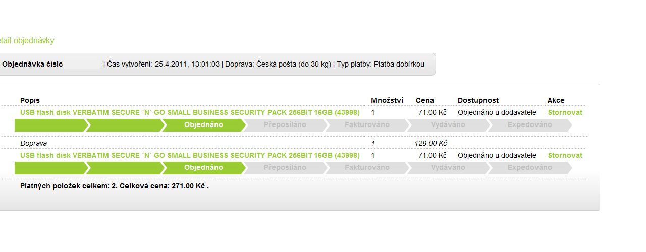
Task: Click the Množství column header
Action: coord(387,100)
